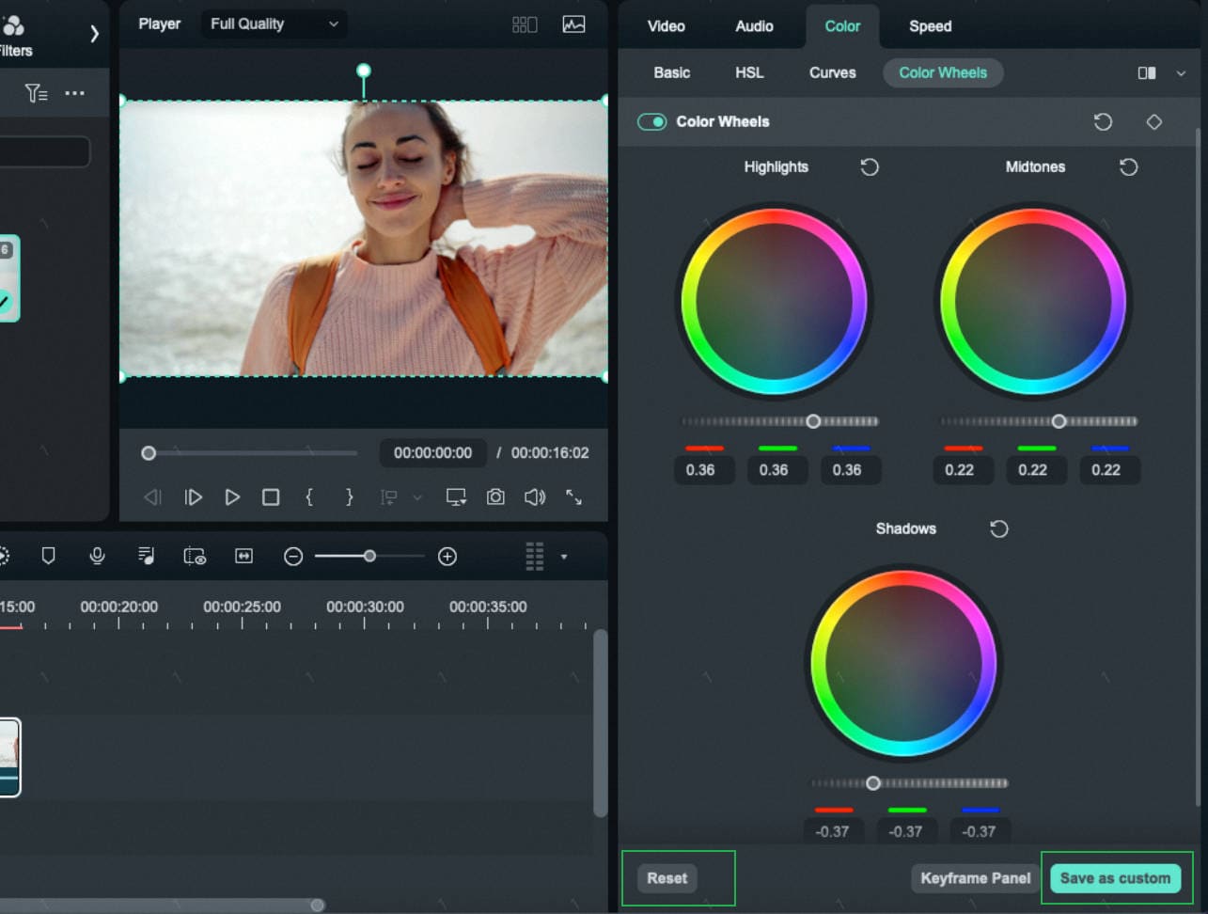This screenshot has height=914, width=1208.
Task: Open the three-dots more menu in Filters panel
Action: (74, 93)
